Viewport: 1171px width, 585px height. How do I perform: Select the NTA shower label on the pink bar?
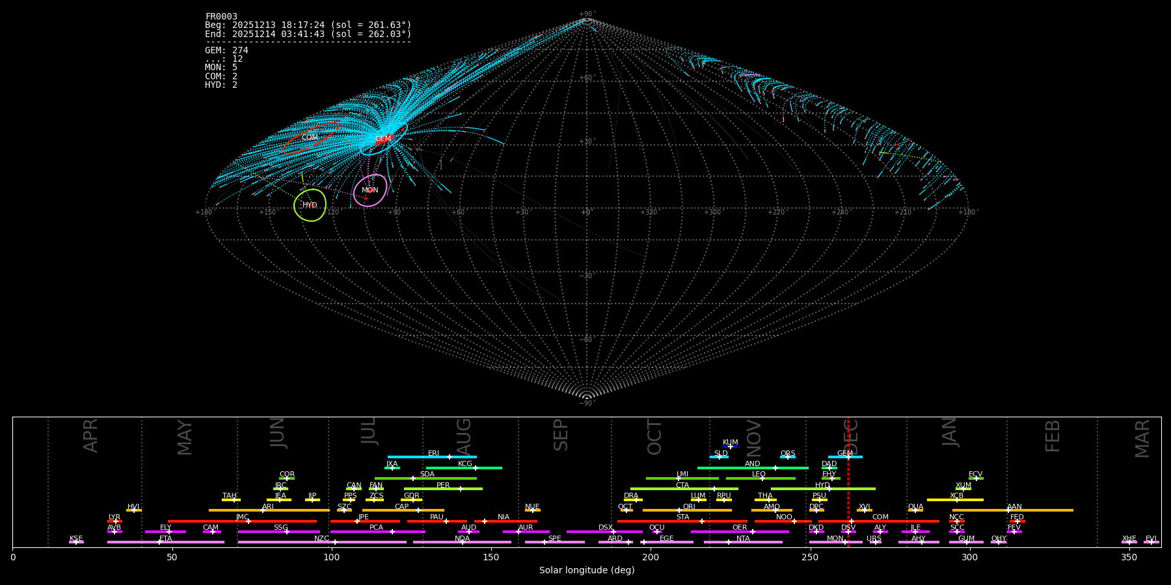(x=743, y=539)
